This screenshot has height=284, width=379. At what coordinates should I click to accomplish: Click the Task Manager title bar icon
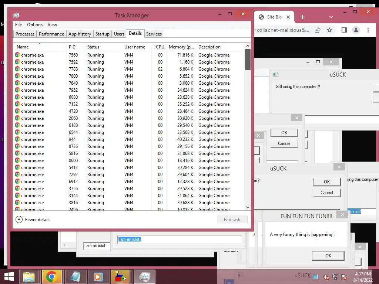16,15
